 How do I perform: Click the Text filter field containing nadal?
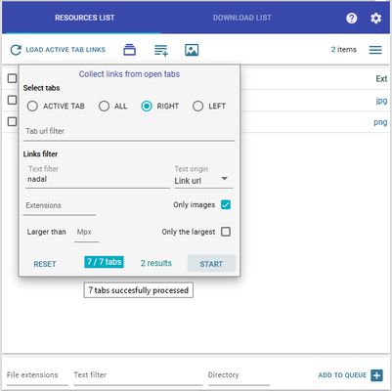tap(98, 179)
